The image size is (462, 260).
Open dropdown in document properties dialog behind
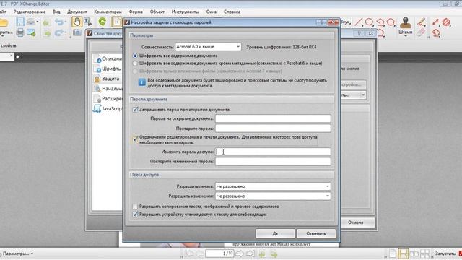[363, 95]
